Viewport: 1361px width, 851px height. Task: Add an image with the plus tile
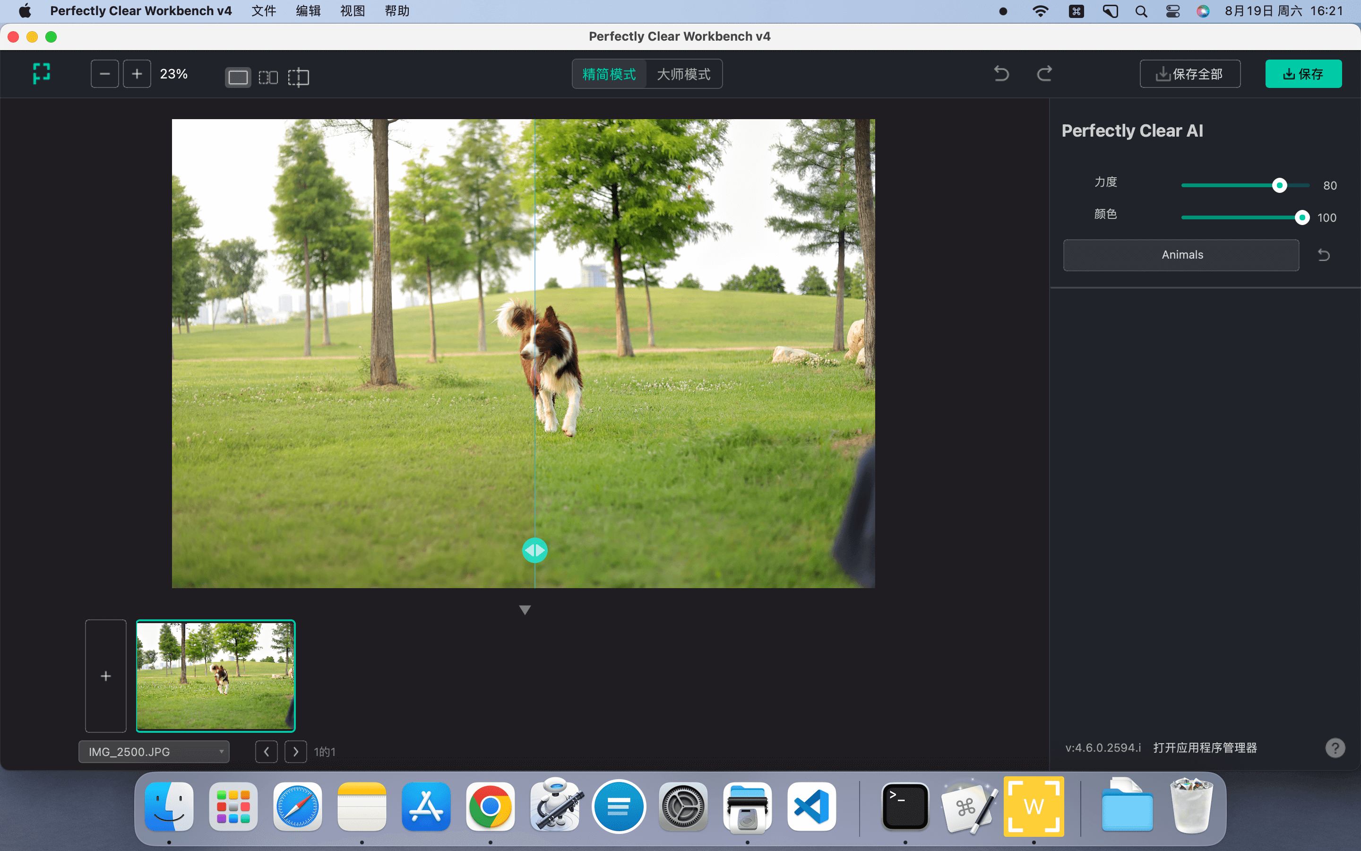(106, 676)
